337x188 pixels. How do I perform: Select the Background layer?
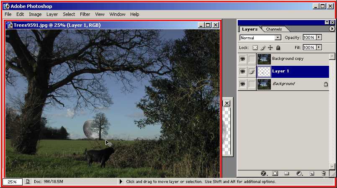tap(293, 84)
